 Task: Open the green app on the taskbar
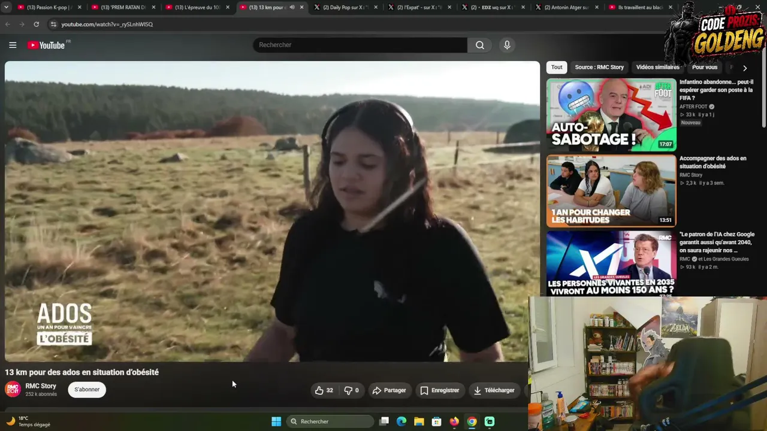point(490,421)
